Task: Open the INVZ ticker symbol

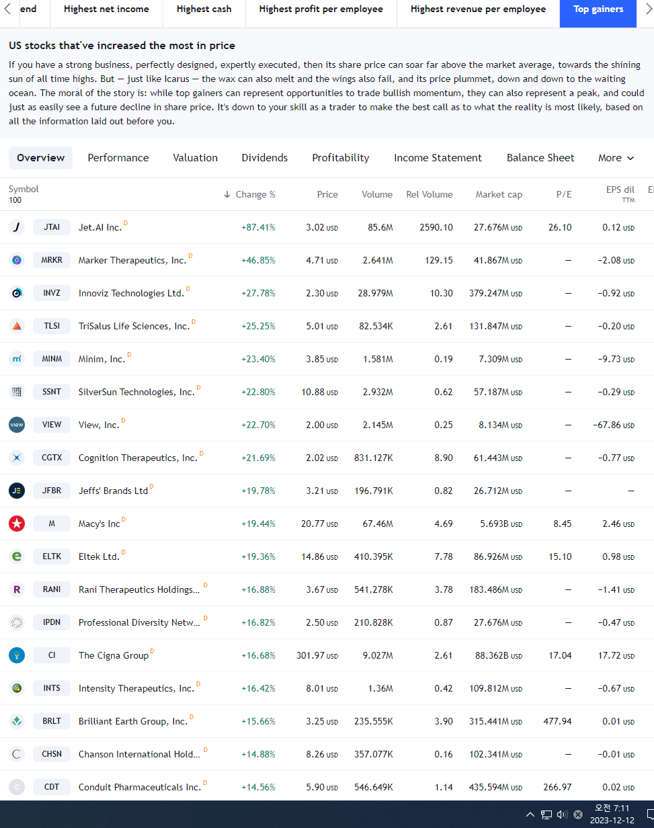Action: (x=52, y=293)
